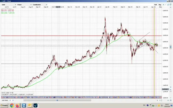Viewport: 173px width, 108px height.
Task: Click the blue help question-mark tray icon
Action: [x=148, y=105]
